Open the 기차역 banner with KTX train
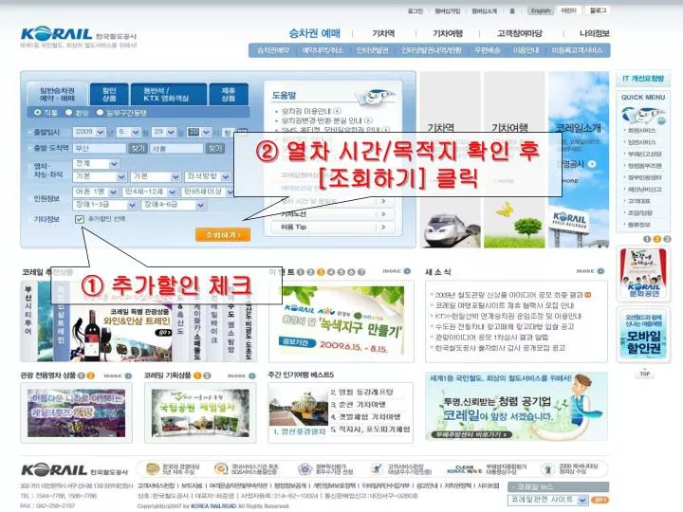The height and width of the screenshot is (512, 683). point(450,160)
